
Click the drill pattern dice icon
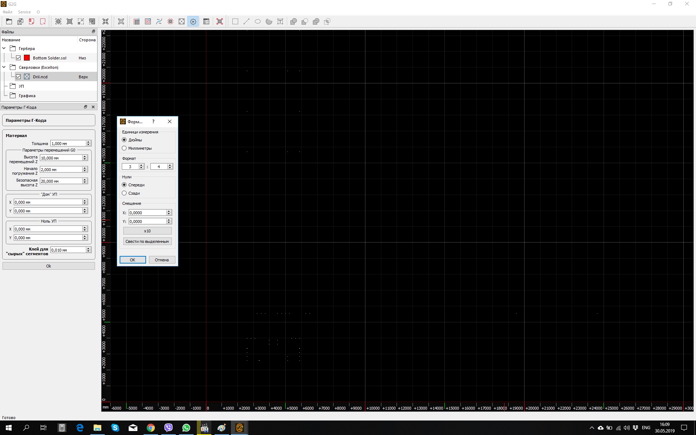tap(182, 21)
